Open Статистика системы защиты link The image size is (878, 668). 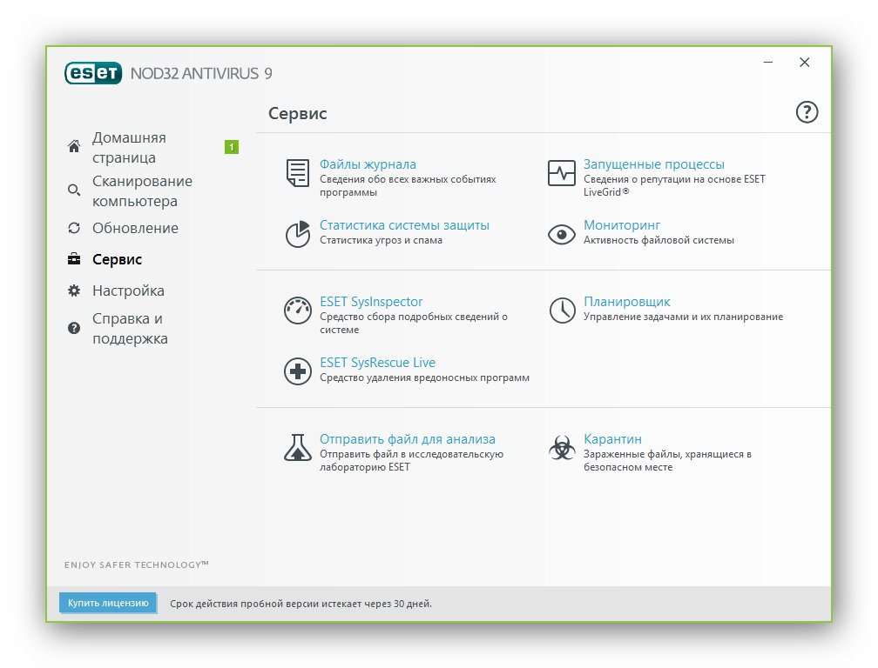[x=404, y=225]
